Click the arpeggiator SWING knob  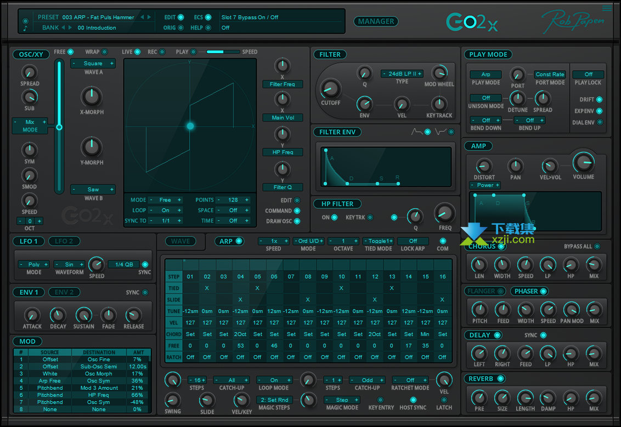(x=172, y=400)
